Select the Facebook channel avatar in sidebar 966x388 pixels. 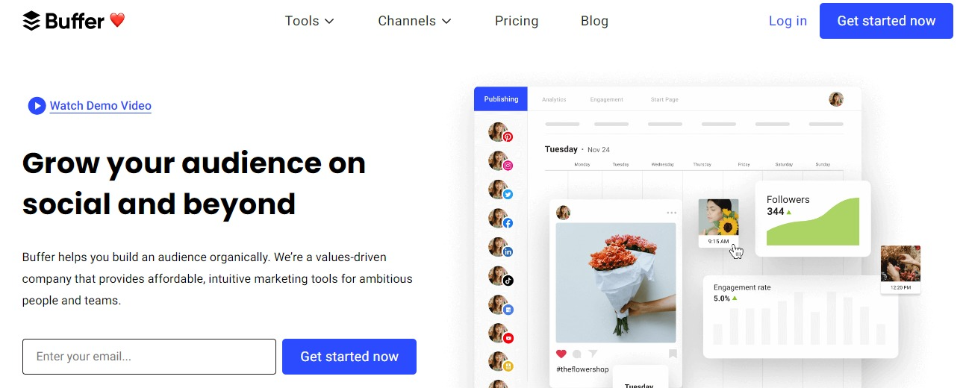[x=499, y=219]
